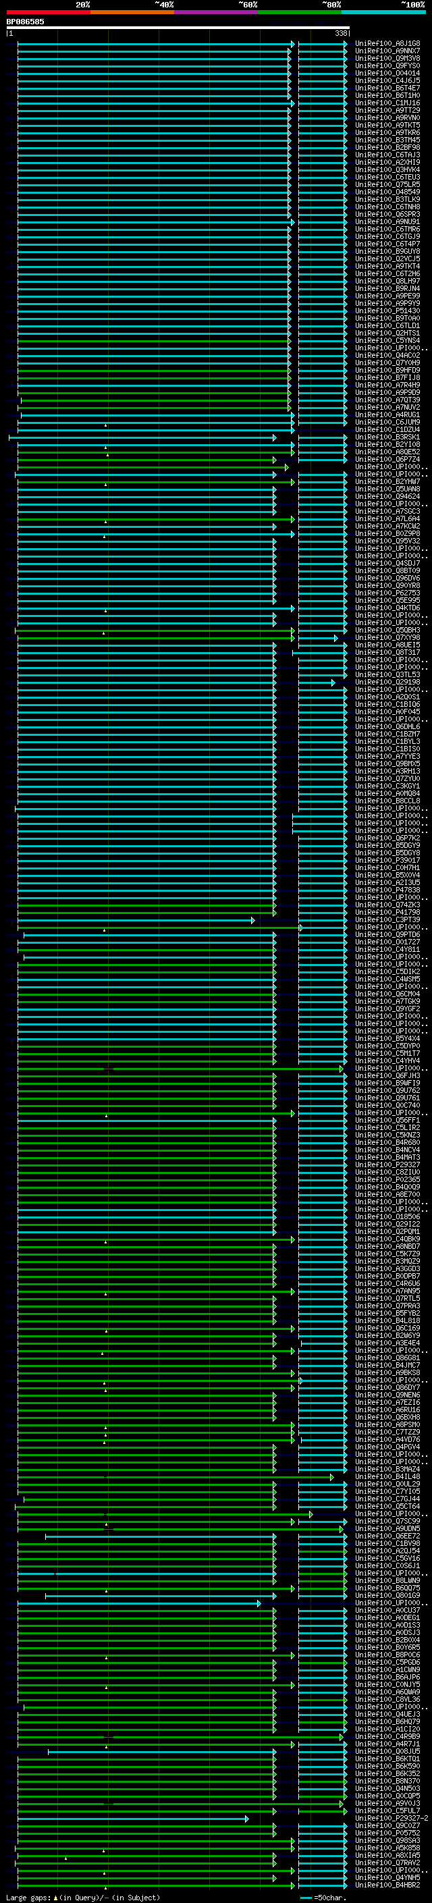Click the green ~80% legend segment

coord(300,12)
